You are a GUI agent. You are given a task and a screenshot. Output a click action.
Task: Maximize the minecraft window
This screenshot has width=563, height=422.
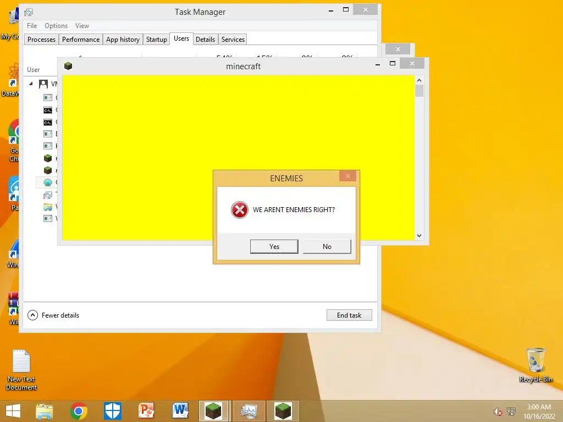click(393, 64)
